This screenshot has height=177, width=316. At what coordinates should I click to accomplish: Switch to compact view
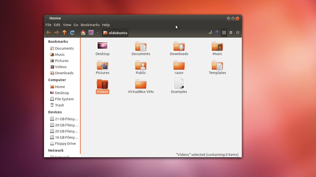238,33
